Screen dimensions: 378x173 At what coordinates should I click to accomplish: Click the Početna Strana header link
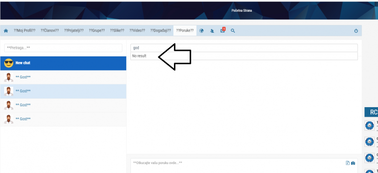coord(241,10)
